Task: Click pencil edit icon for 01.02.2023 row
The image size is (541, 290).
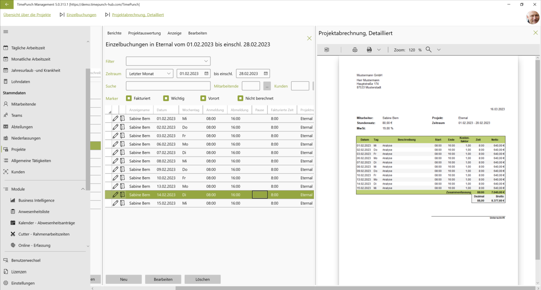Action: (x=115, y=119)
